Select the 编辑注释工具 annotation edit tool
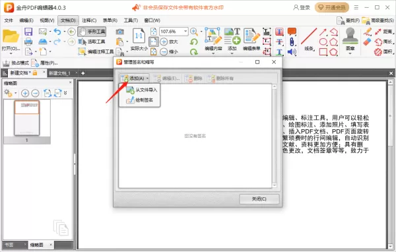This screenshot has height=252, width=396. [96, 51]
